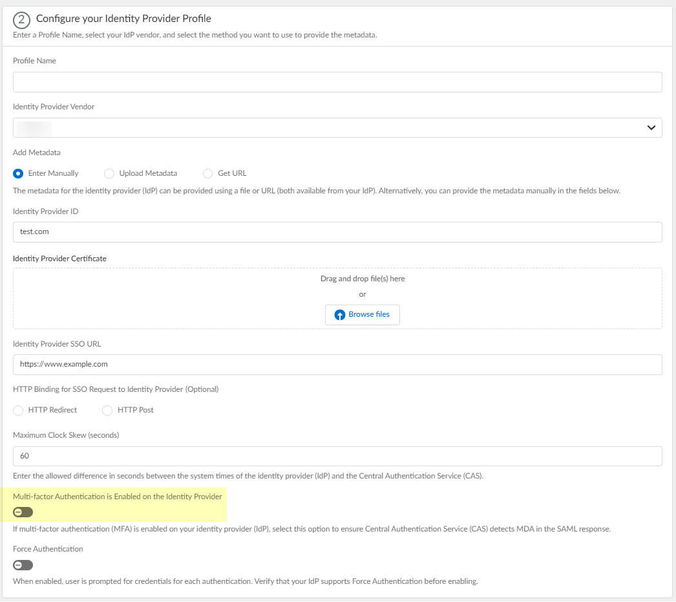Select HTTP Post binding
This screenshot has width=676, height=602.
tap(107, 410)
